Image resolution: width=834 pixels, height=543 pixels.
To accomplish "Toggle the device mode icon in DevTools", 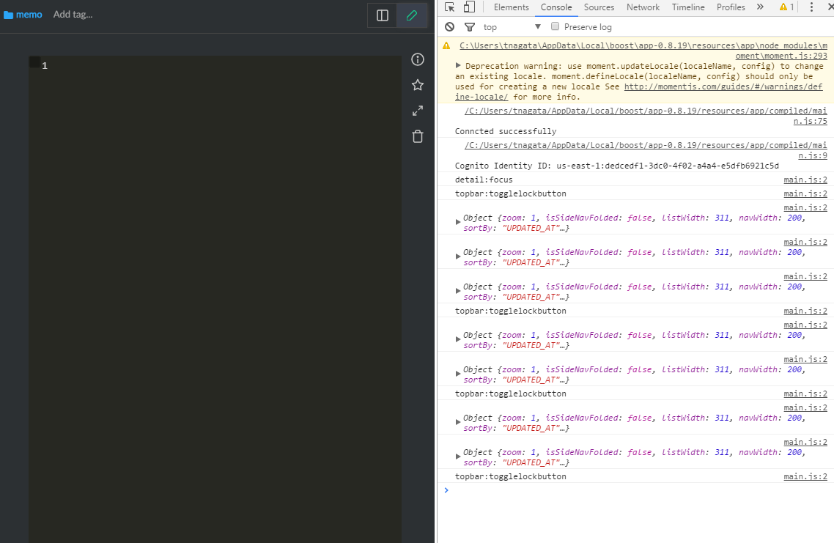I will click(x=468, y=7).
